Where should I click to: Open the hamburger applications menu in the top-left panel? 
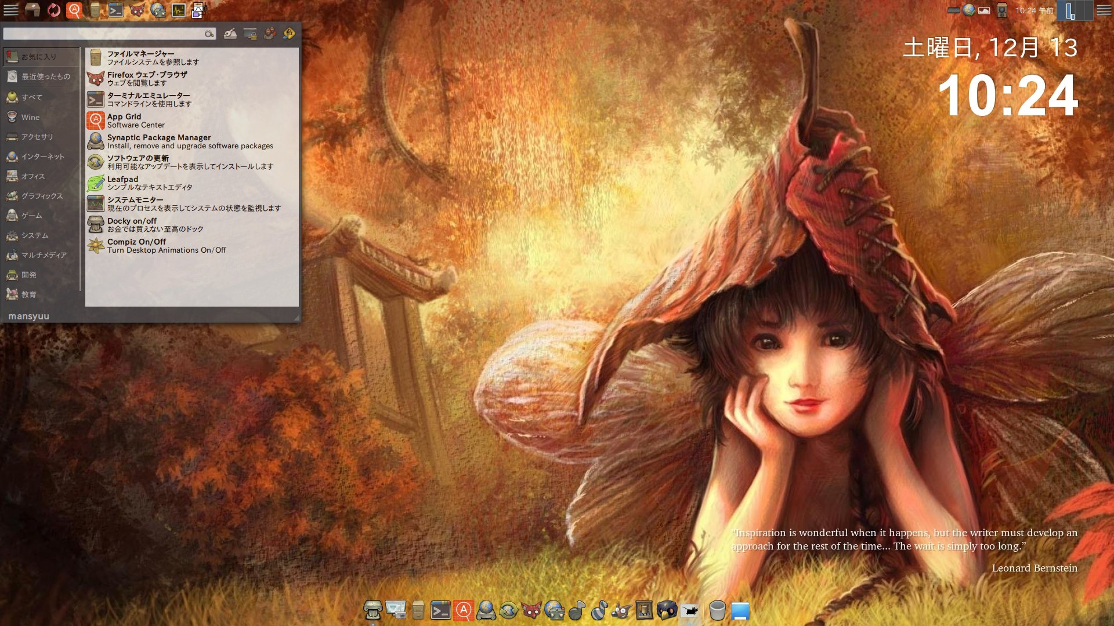[10, 10]
